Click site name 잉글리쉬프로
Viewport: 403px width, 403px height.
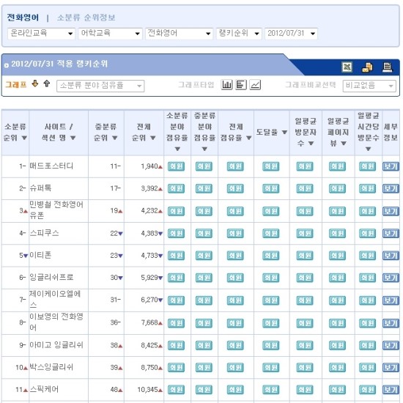tap(51, 277)
